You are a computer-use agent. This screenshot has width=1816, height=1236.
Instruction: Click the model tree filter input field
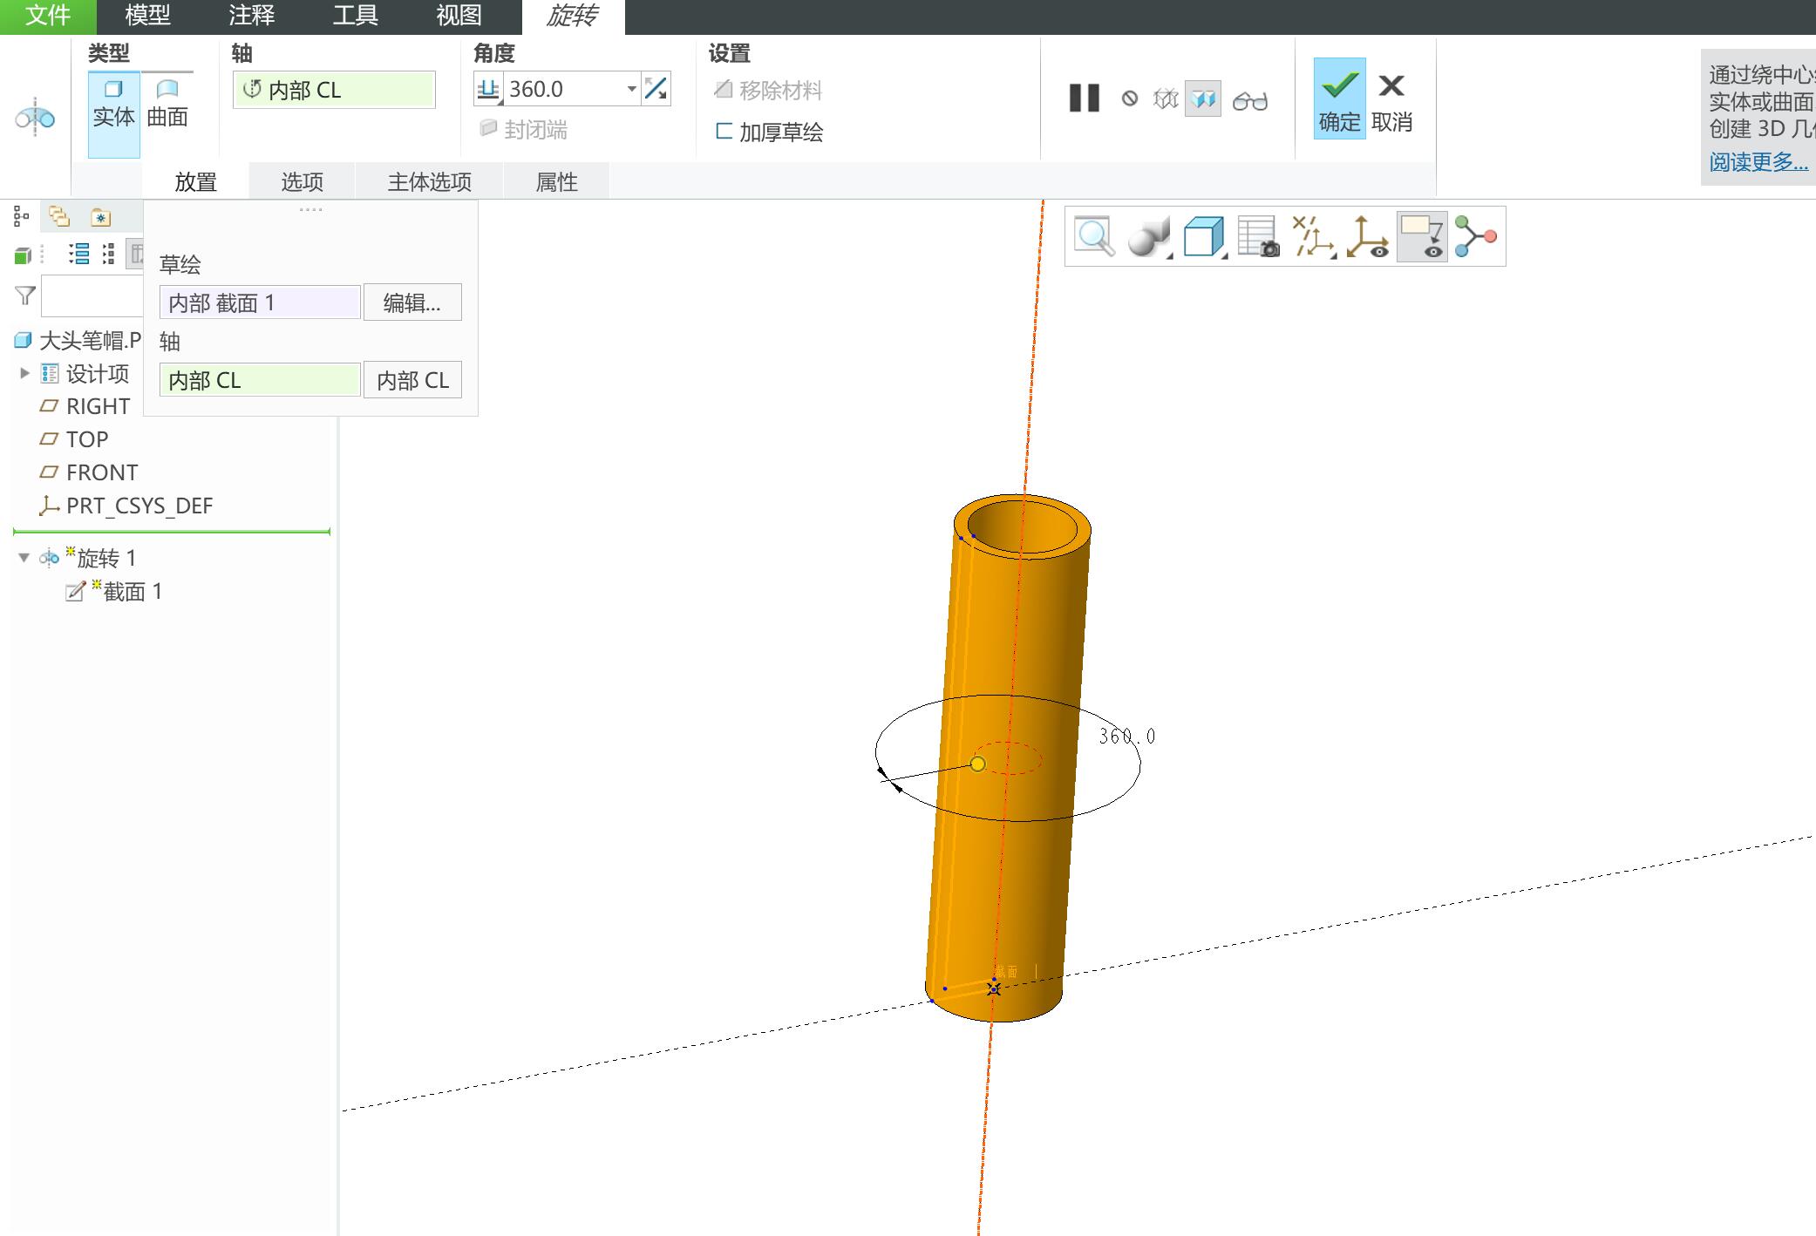[92, 297]
